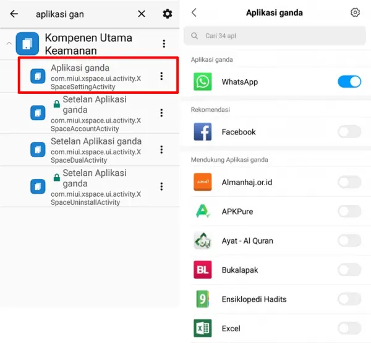Enable the Excel dual app toggle
Screen dimensions: 371x343
349,328
